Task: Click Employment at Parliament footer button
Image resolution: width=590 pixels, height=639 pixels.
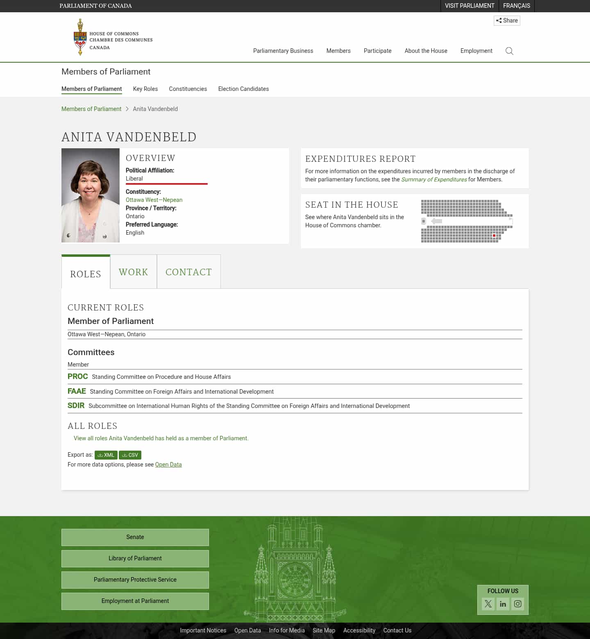Action: pyautogui.click(x=135, y=601)
